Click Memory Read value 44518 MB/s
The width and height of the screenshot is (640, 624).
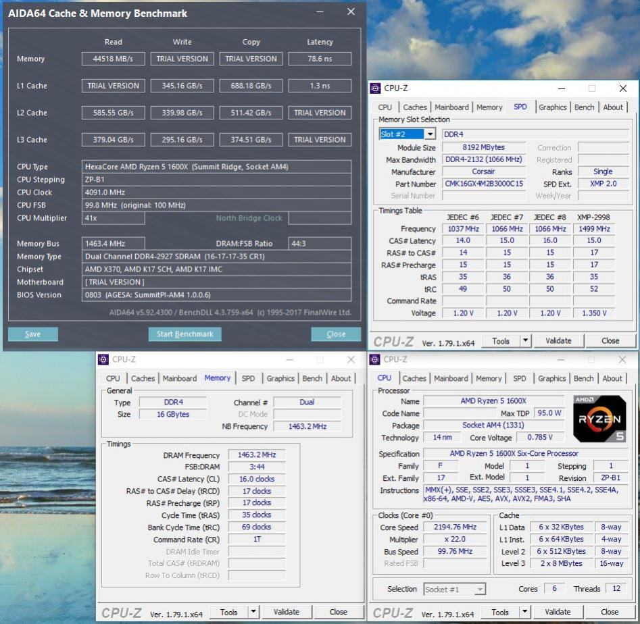113,59
